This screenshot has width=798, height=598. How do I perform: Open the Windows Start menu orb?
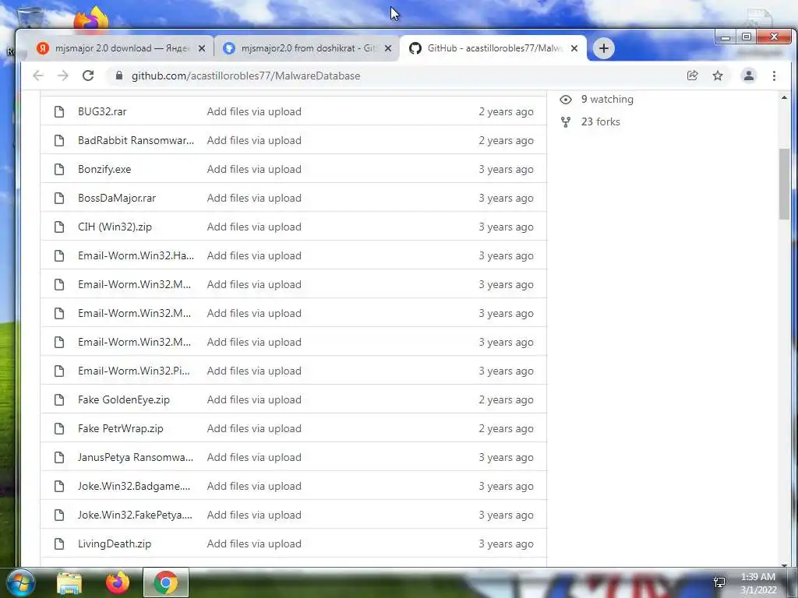[x=20, y=582]
